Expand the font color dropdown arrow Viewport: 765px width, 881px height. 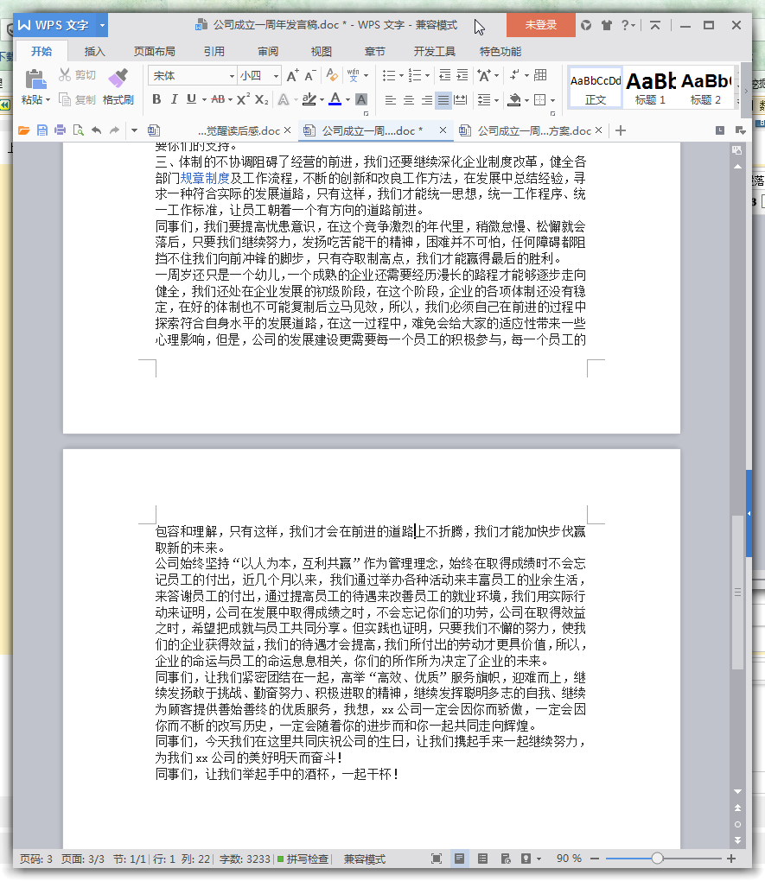tap(347, 100)
